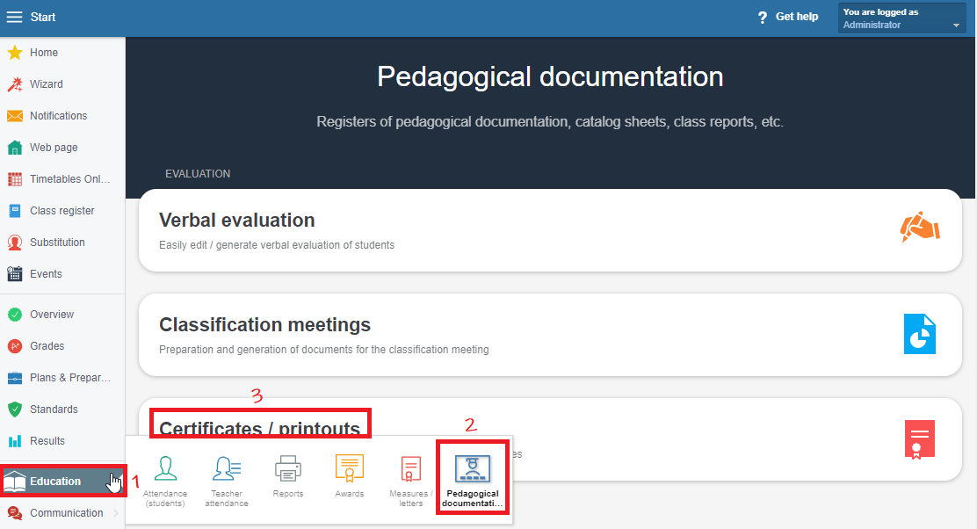Image resolution: width=977 pixels, height=529 pixels.
Task: Click the Plans & Preparation briefcase icon
Action: tap(15, 378)
